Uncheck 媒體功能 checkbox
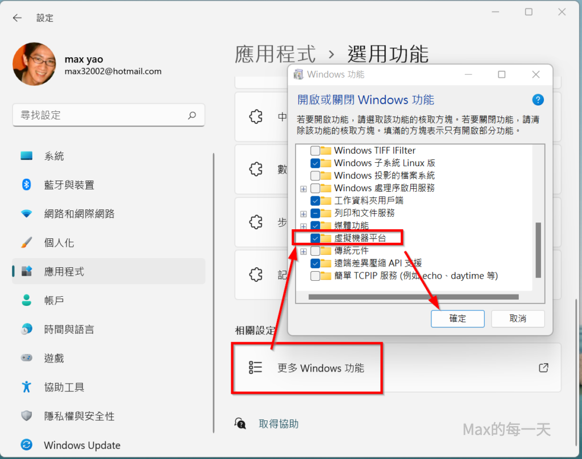The image size is (582, 459). tap(315, 225)
